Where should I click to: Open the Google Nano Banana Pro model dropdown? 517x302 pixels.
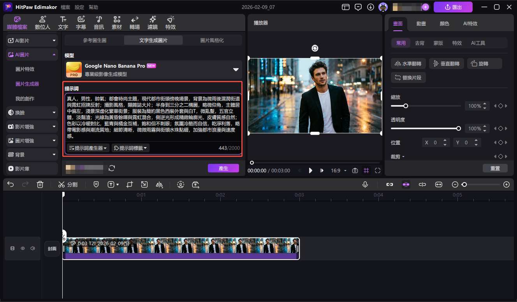[236, 69]
